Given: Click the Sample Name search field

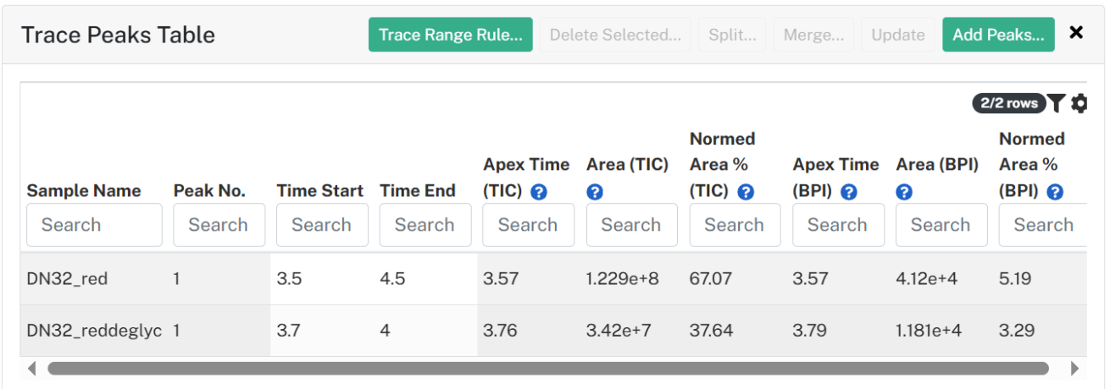Looking at the screenshot, I should tap(94, 225).
